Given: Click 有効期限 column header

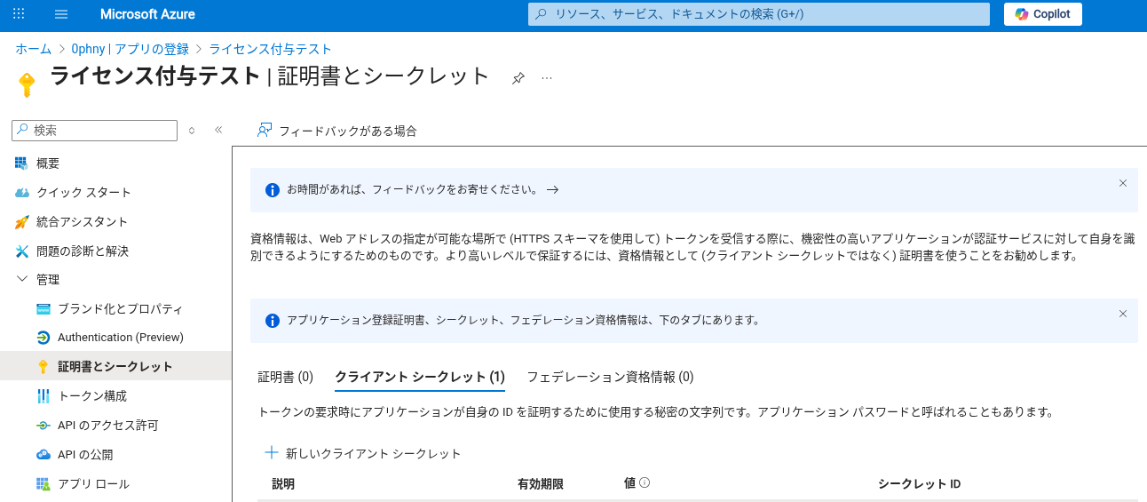Looking at the screenshot, I should tap(541, 484).
